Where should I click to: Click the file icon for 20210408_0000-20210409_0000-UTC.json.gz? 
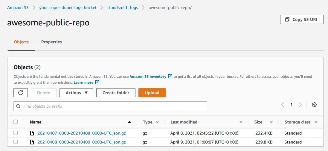coord(32,142)
